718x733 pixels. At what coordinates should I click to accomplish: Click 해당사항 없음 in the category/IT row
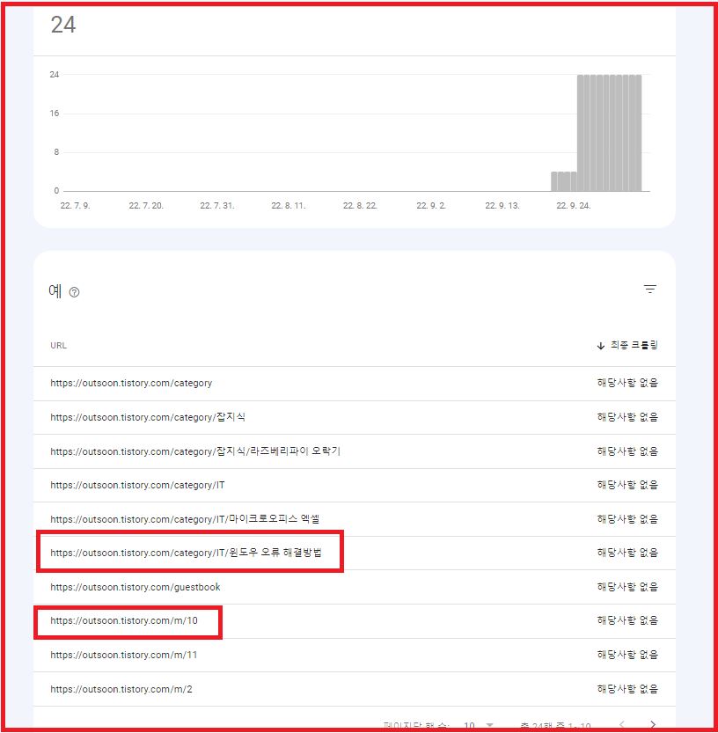tap(627, 485)
